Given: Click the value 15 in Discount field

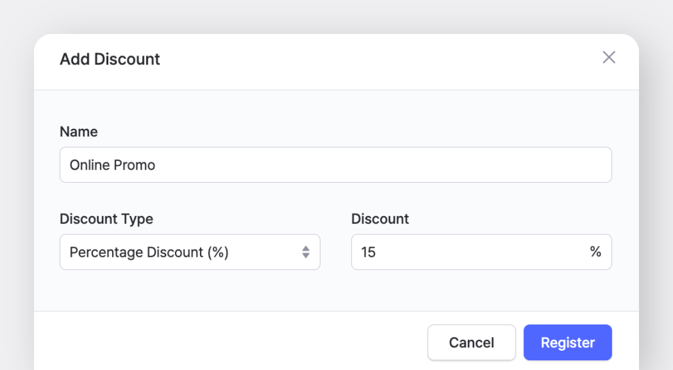Looking at the screenshot, I should pyautogui.click(x=368, y=252).
